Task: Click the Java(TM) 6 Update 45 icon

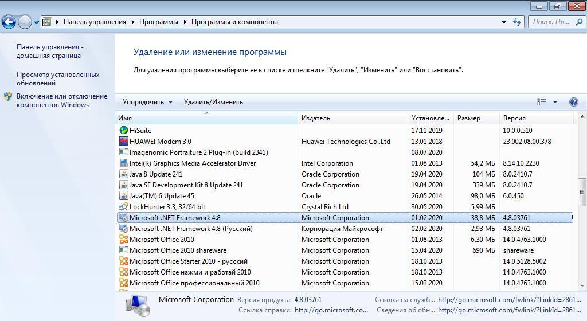Action: [124, 195]
